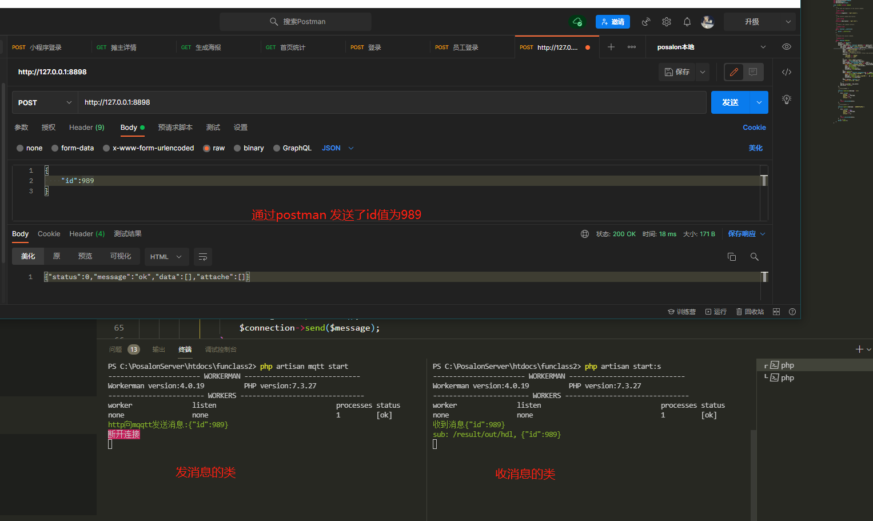Image resolution: width=873 pixels, height=521 pixels.
Task: Open the lightbulb info icon in sidebar
Action: point(787,100)
